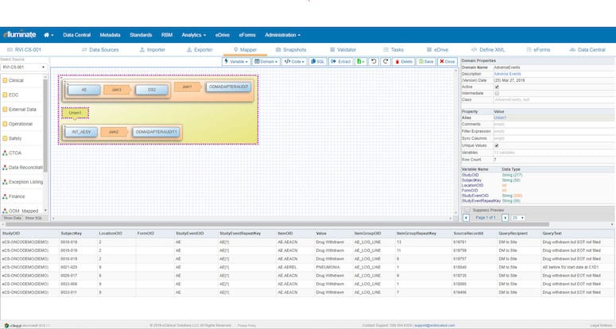Toggle the Active checkbox
616x329 pixels.
[497, 87]
